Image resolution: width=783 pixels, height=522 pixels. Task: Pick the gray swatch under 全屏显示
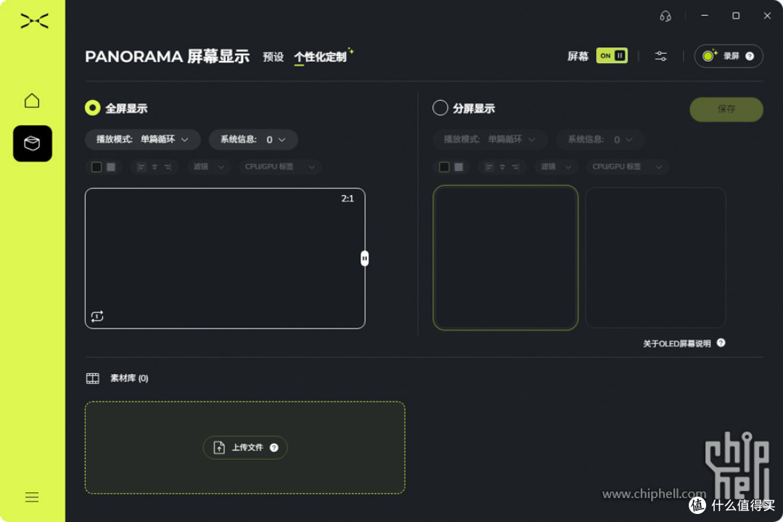111,167
